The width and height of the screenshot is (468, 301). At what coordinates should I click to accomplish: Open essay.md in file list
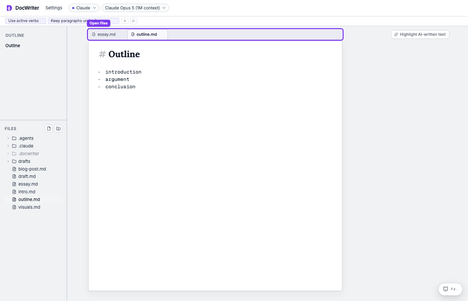tap(33, 184)
